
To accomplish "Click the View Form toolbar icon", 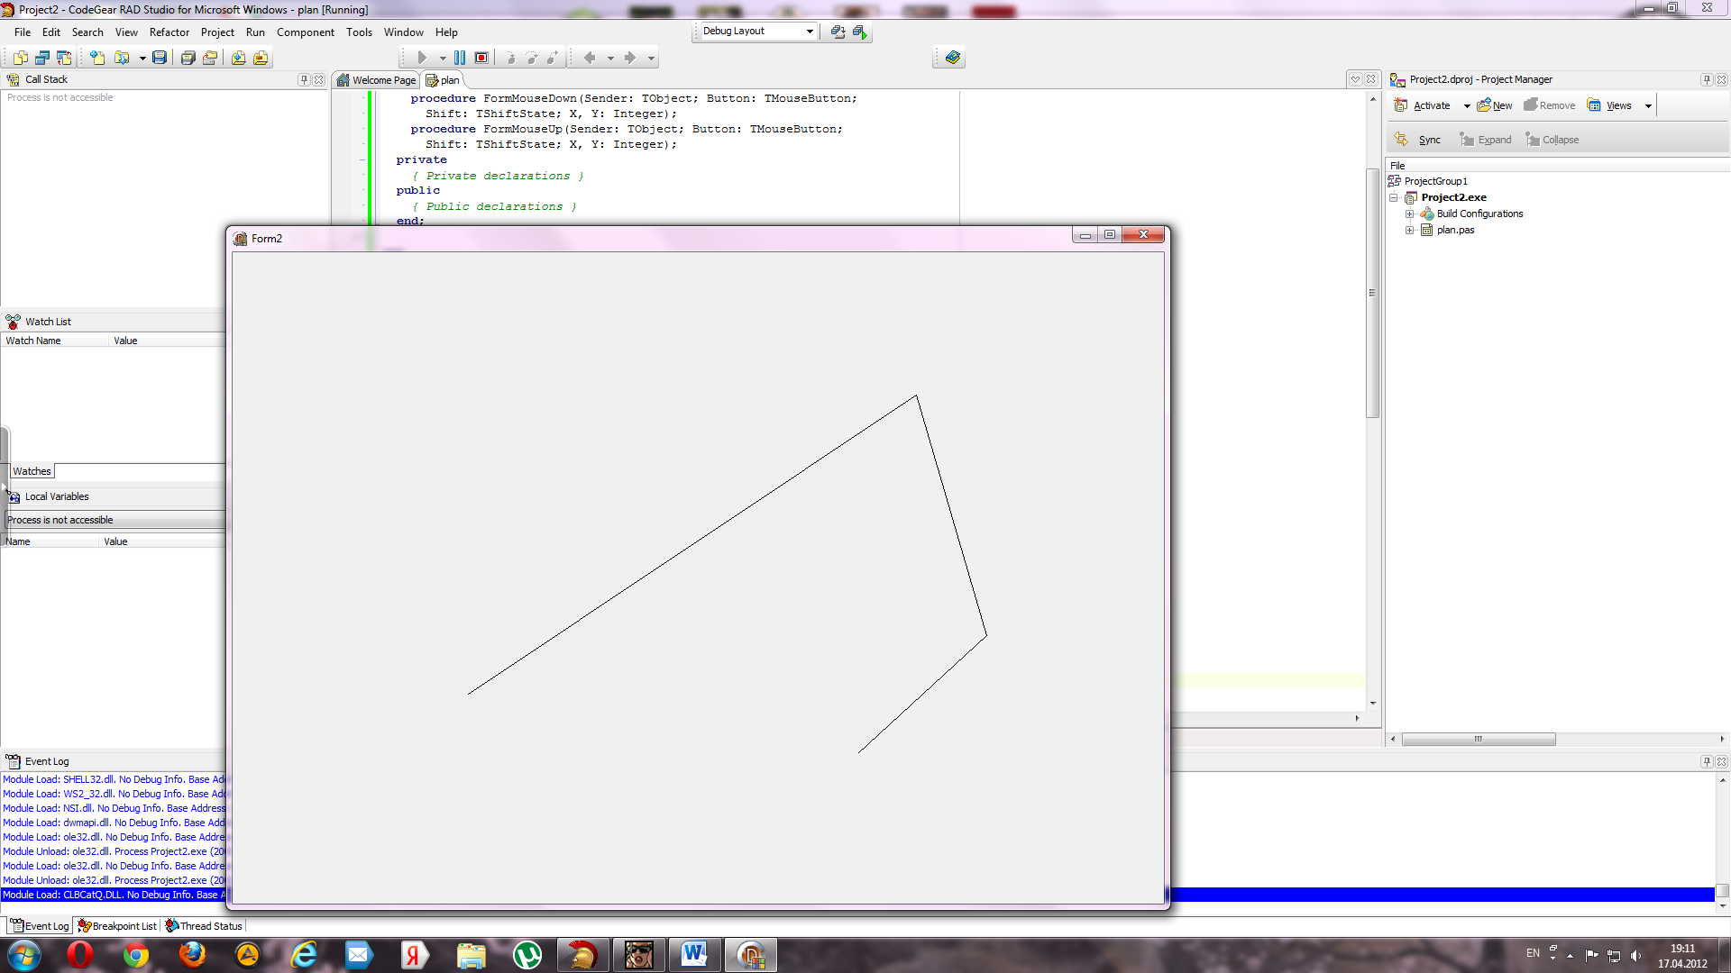I will point(41,58).
